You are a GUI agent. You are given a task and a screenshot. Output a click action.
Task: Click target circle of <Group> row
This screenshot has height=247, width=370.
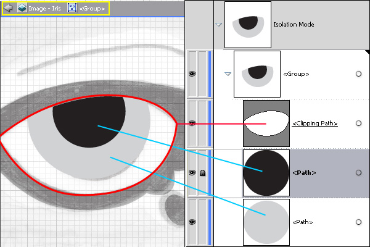click(358, 74)
